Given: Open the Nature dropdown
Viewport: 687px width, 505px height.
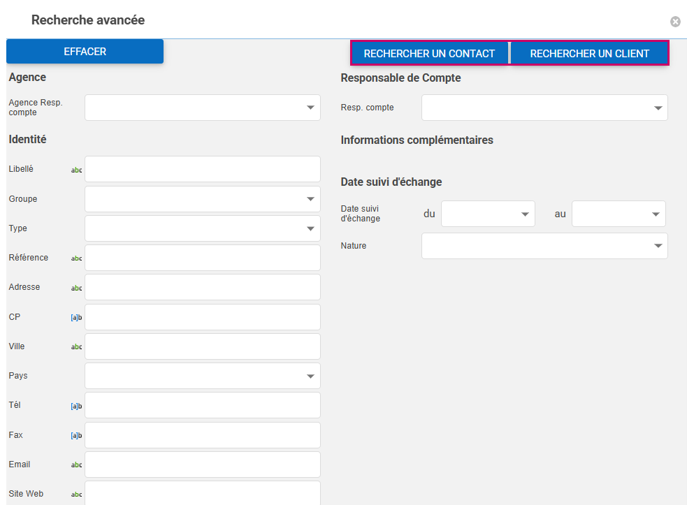Looking at the screenshot, I should (x=544, y=246).
